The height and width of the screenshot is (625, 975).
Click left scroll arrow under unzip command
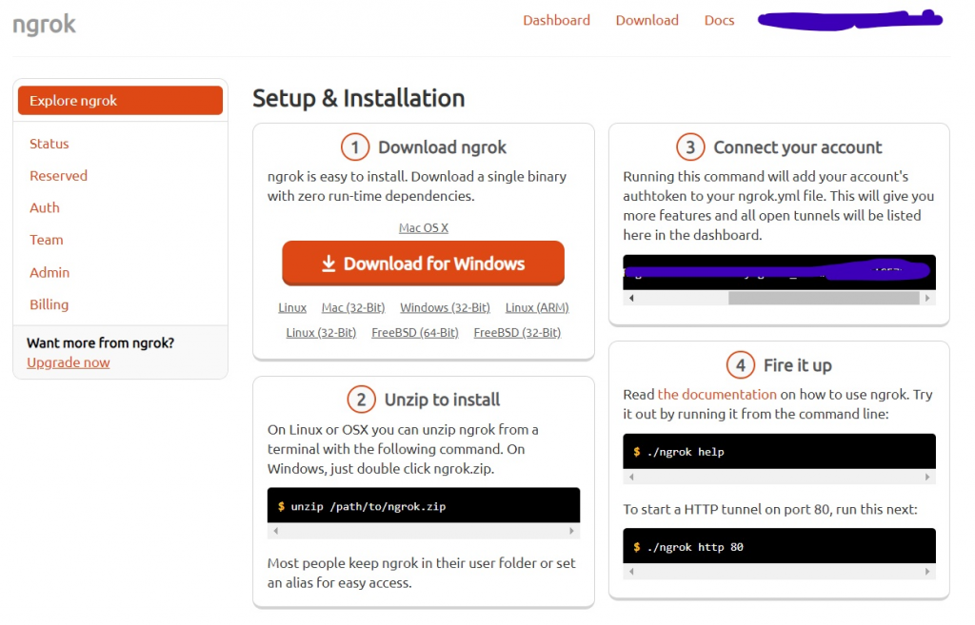[276, 531]
